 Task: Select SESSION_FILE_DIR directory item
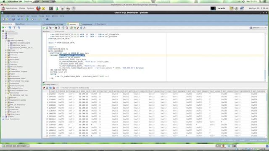click(x=20, y=95)
